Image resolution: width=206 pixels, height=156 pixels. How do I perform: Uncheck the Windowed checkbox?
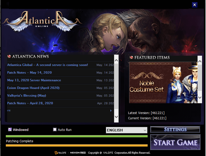pos(10,130)
